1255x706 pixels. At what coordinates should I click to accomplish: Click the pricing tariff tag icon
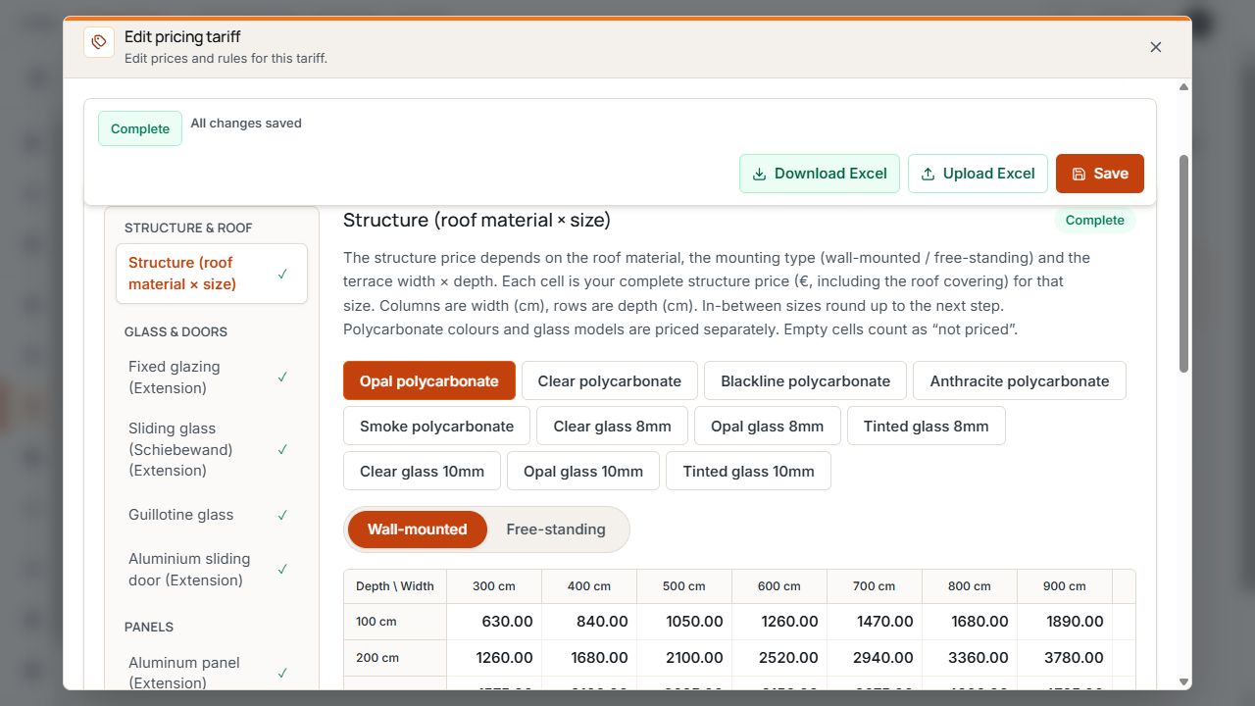pyautogui.click(x=99, y=42)
